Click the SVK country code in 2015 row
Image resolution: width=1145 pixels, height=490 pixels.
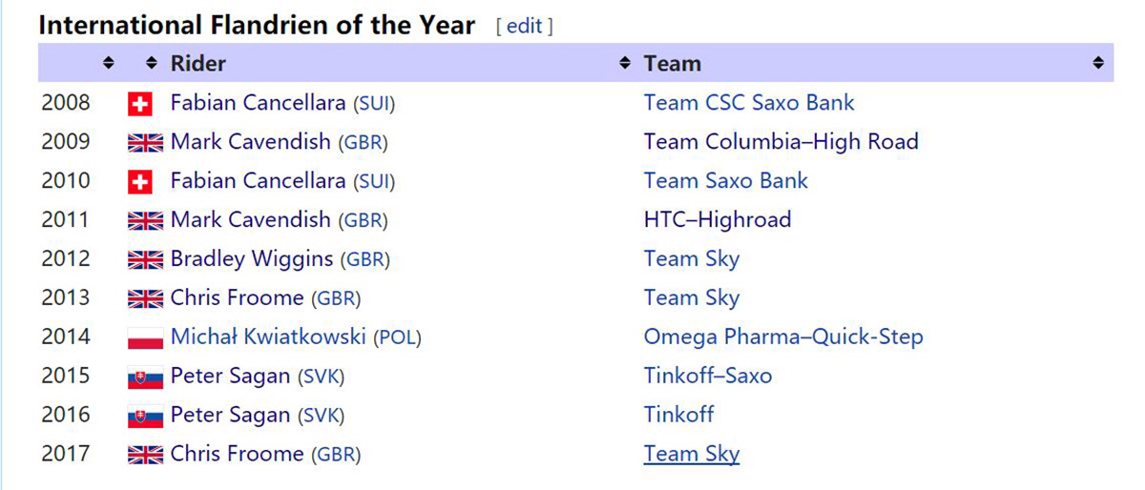(322, 378)
